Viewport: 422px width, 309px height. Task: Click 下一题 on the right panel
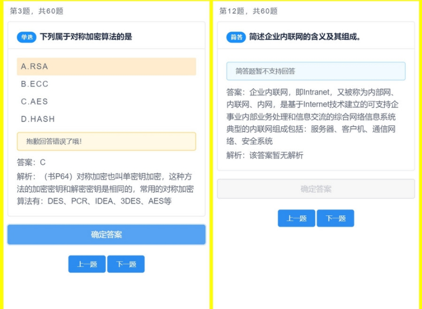335,218
